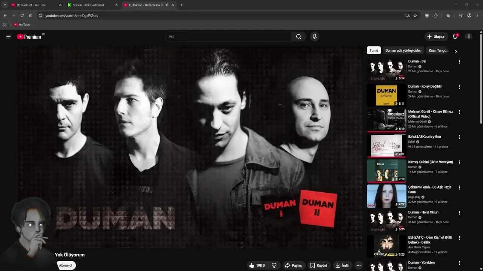The image size is (483, 271).
Task: Open site information icon in address bar
Action: [x=41, y=15]
